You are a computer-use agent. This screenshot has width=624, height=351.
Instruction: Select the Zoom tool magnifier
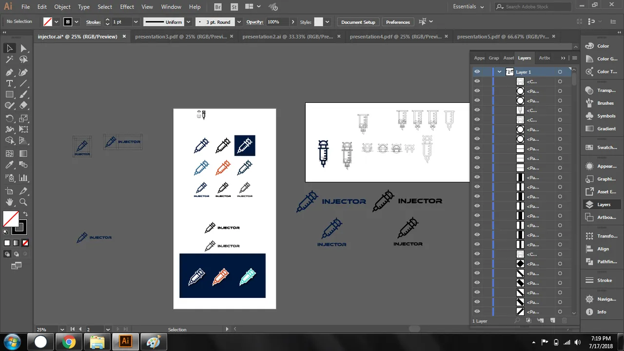click(x=23, y=202)
